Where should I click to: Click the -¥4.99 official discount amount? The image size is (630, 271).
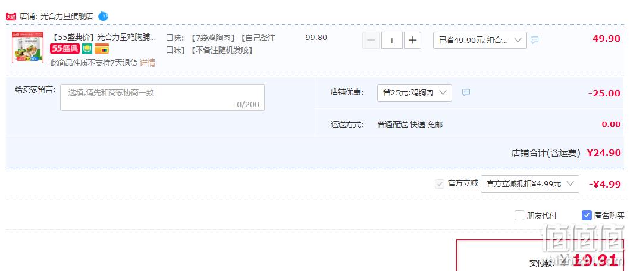pos(604,185)
